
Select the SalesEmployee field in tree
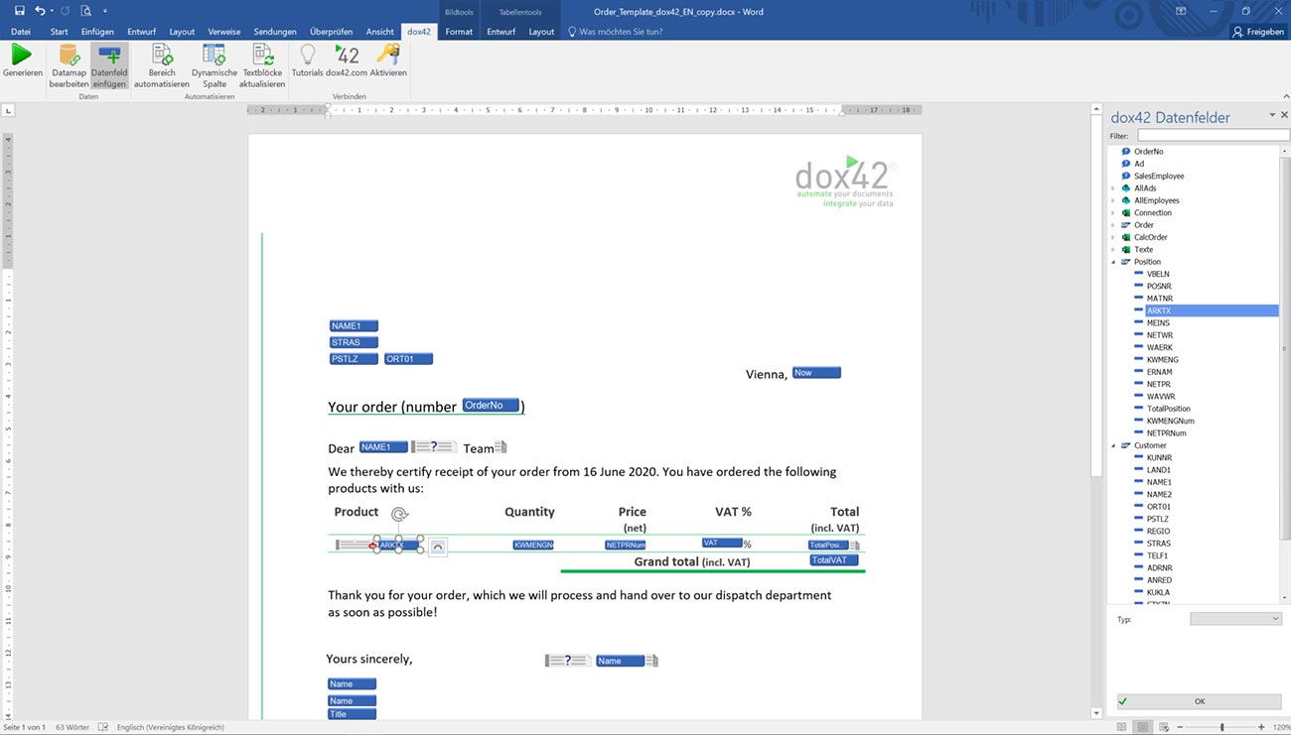point(1159,176)
